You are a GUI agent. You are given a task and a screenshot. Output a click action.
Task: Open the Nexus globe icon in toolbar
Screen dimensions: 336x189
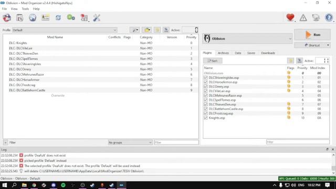33,18
